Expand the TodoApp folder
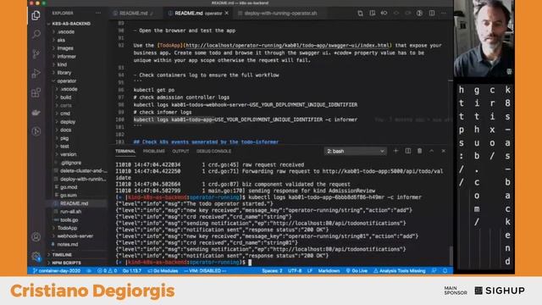 (x=67, y=228)
